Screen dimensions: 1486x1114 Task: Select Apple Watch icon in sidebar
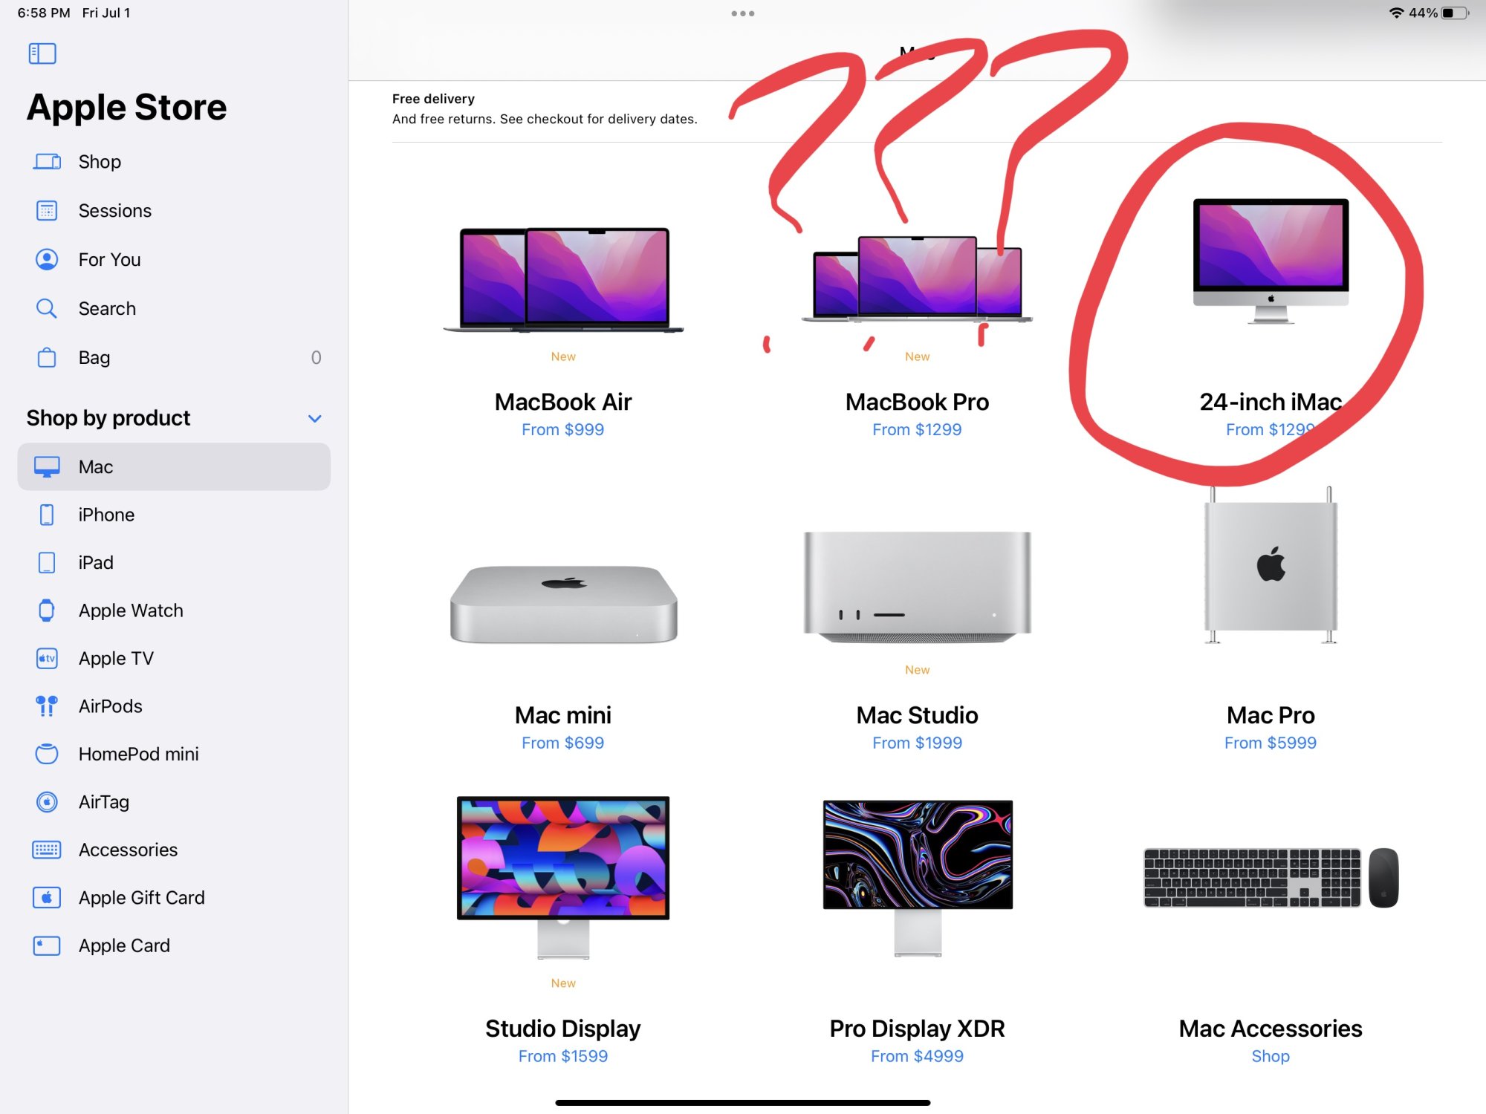click(47, 610)
